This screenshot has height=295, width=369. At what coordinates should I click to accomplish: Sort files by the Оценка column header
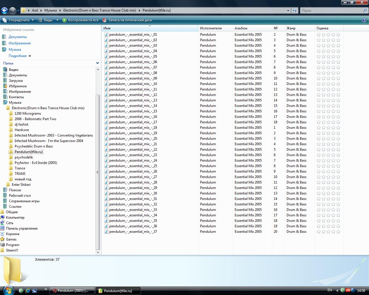329,28
